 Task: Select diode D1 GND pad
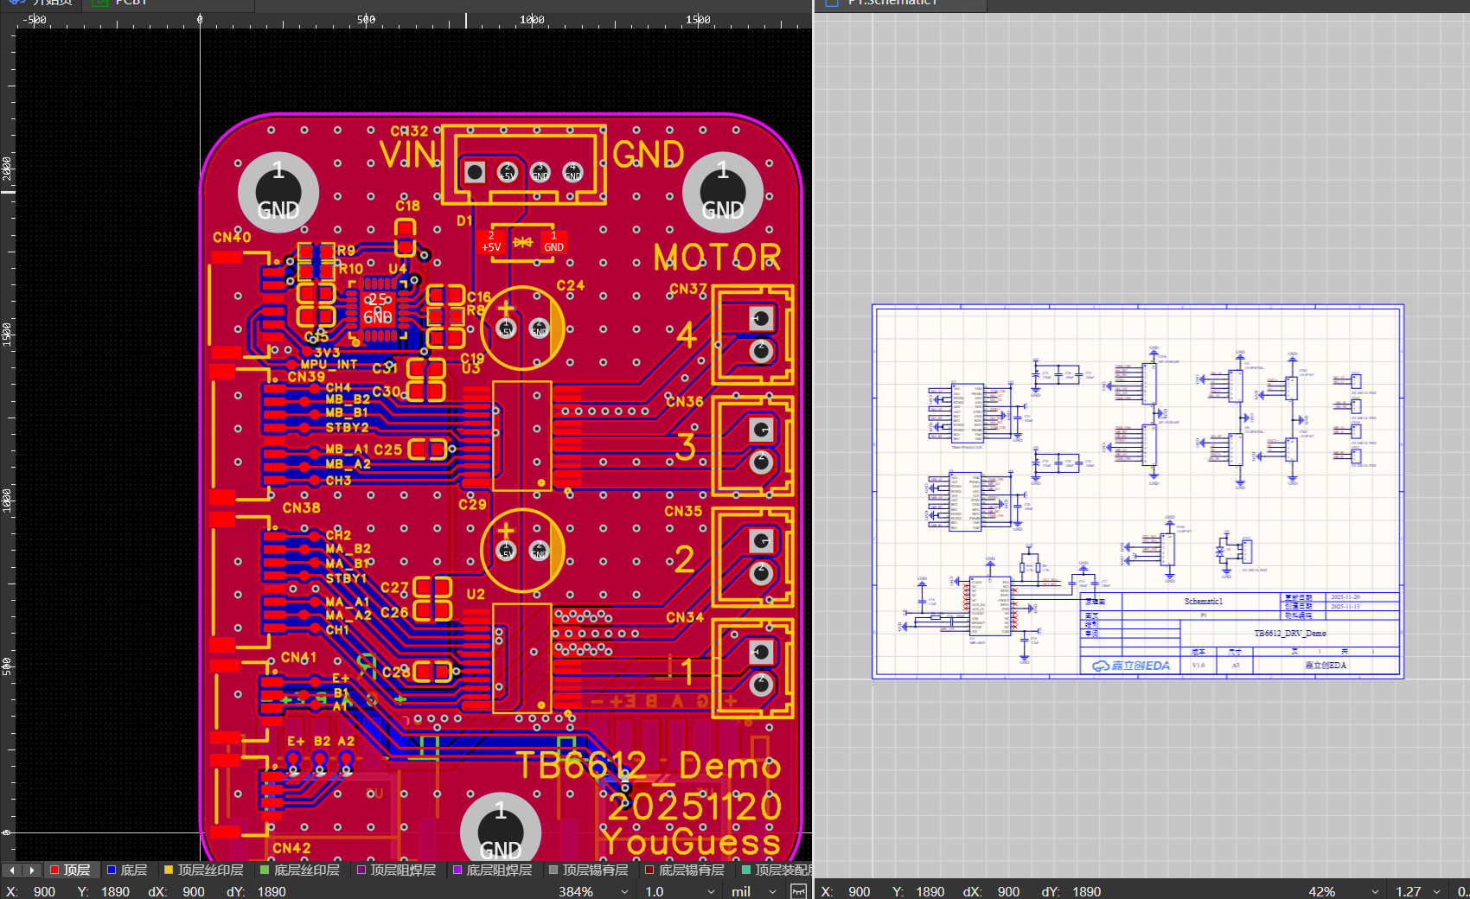click(x=553, y=241)
